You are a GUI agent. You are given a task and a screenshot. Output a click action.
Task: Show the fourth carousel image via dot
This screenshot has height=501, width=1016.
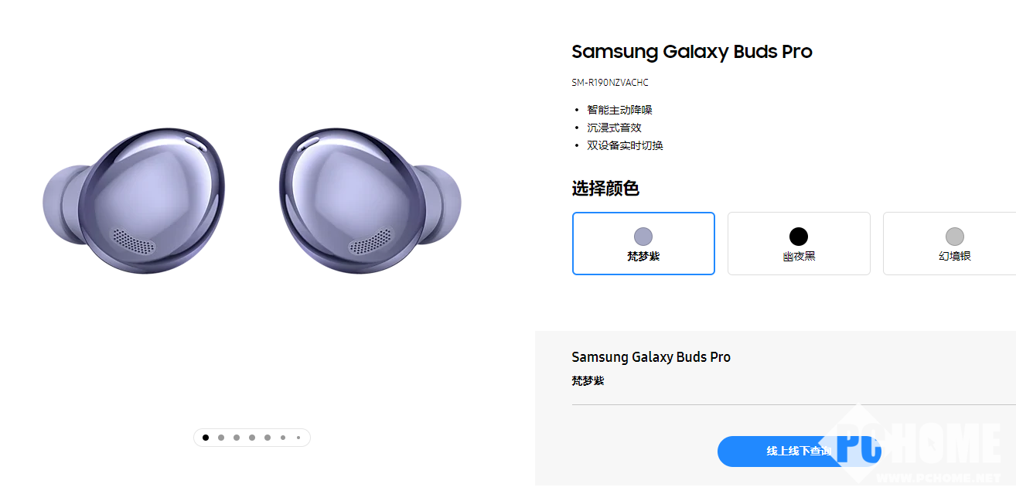pos(252,438)
